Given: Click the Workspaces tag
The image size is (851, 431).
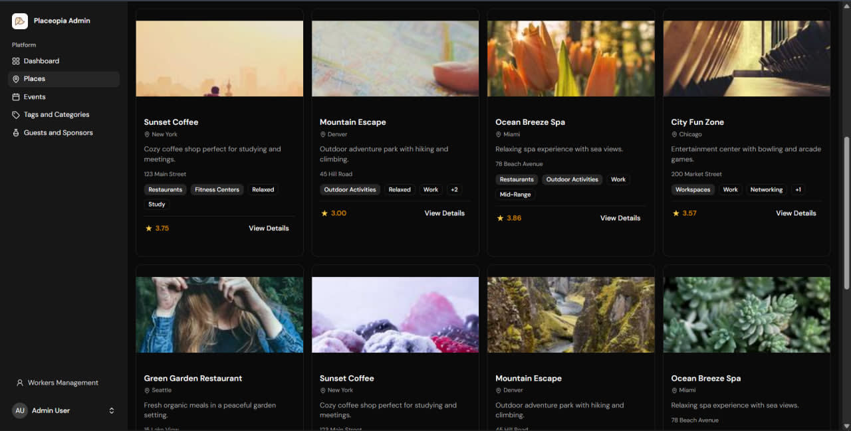Looking at the screenshot, I should [693, 190].
